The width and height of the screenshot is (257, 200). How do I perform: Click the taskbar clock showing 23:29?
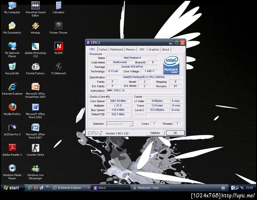(249, 188)
